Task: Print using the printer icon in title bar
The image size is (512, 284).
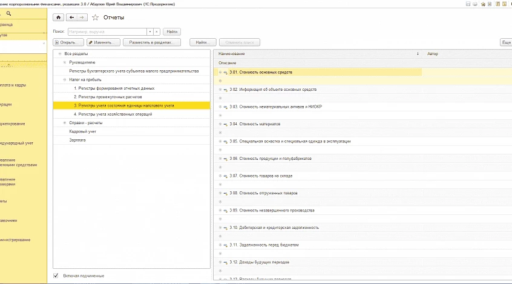Action: coord(474,4)
